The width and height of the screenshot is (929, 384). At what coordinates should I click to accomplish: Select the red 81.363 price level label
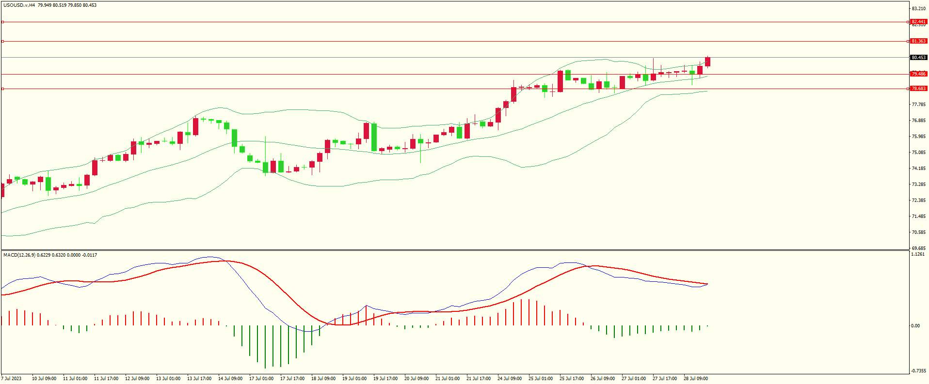tap(918, 41)
